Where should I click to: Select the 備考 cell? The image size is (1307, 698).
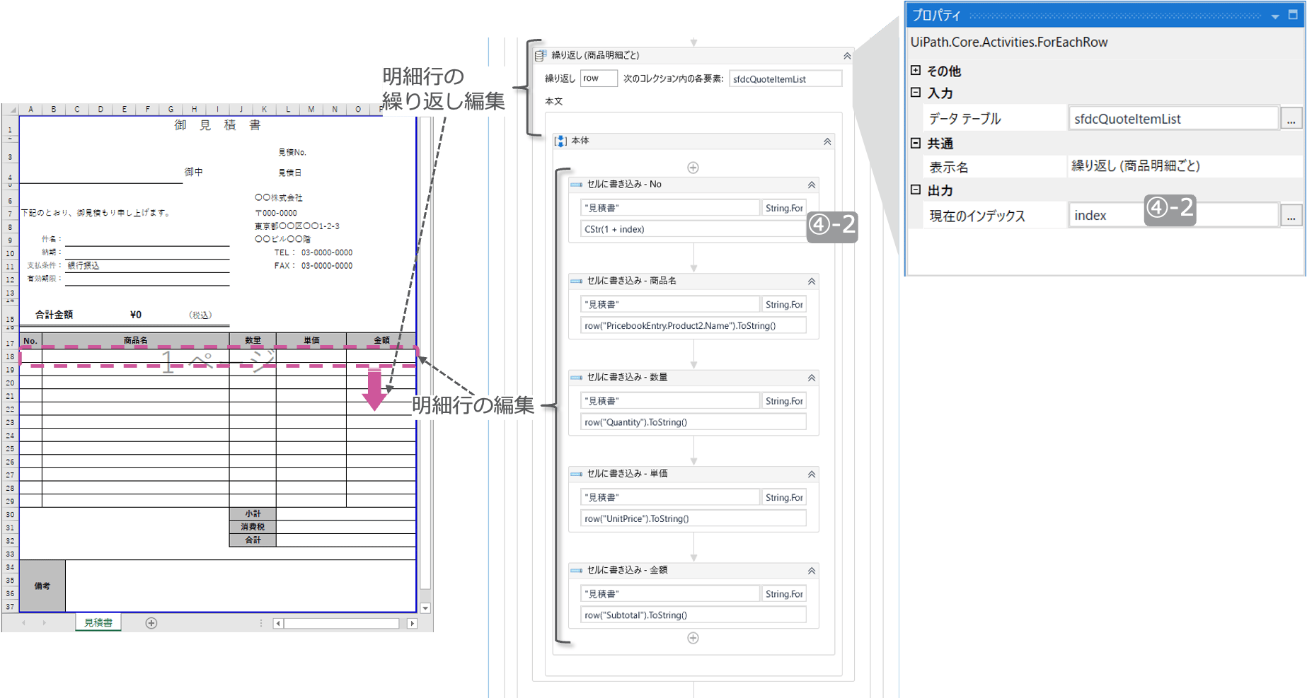42,586
